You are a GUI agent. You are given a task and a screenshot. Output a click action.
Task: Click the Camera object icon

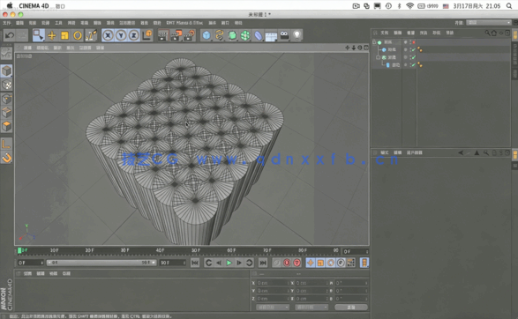point(284,35)
